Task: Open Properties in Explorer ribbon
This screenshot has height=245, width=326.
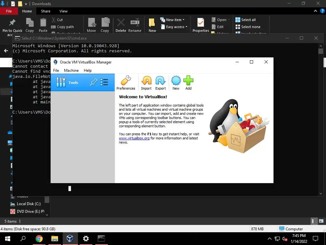Action: pyautogui.click(x=201, y=25)
